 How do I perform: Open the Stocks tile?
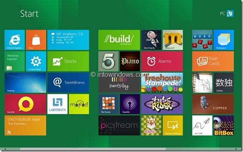coord(68,61)
